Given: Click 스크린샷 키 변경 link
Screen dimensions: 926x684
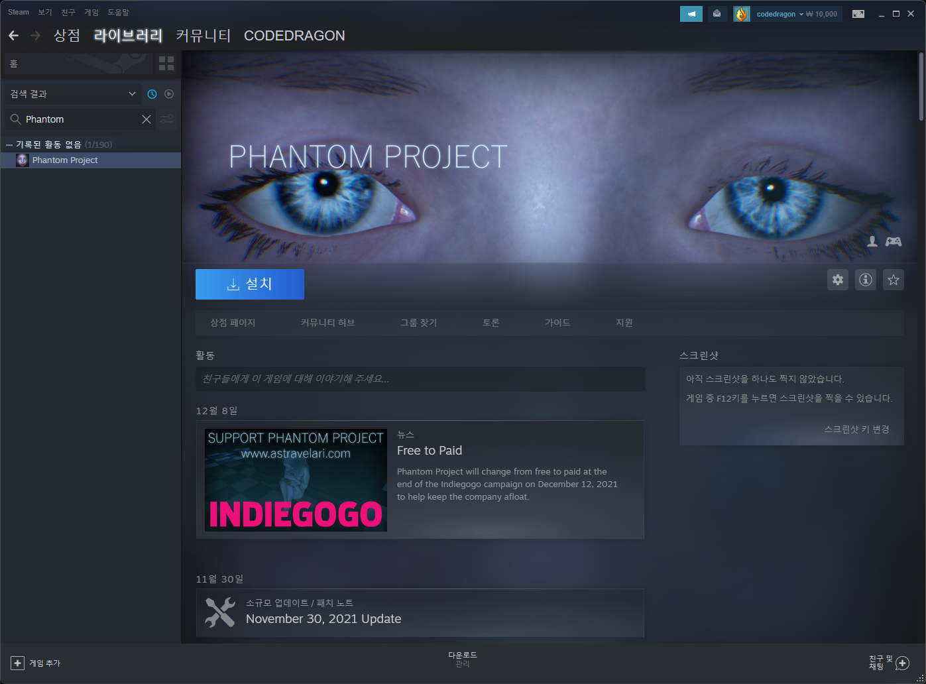Looking at the screenshot, I should 857,429.
